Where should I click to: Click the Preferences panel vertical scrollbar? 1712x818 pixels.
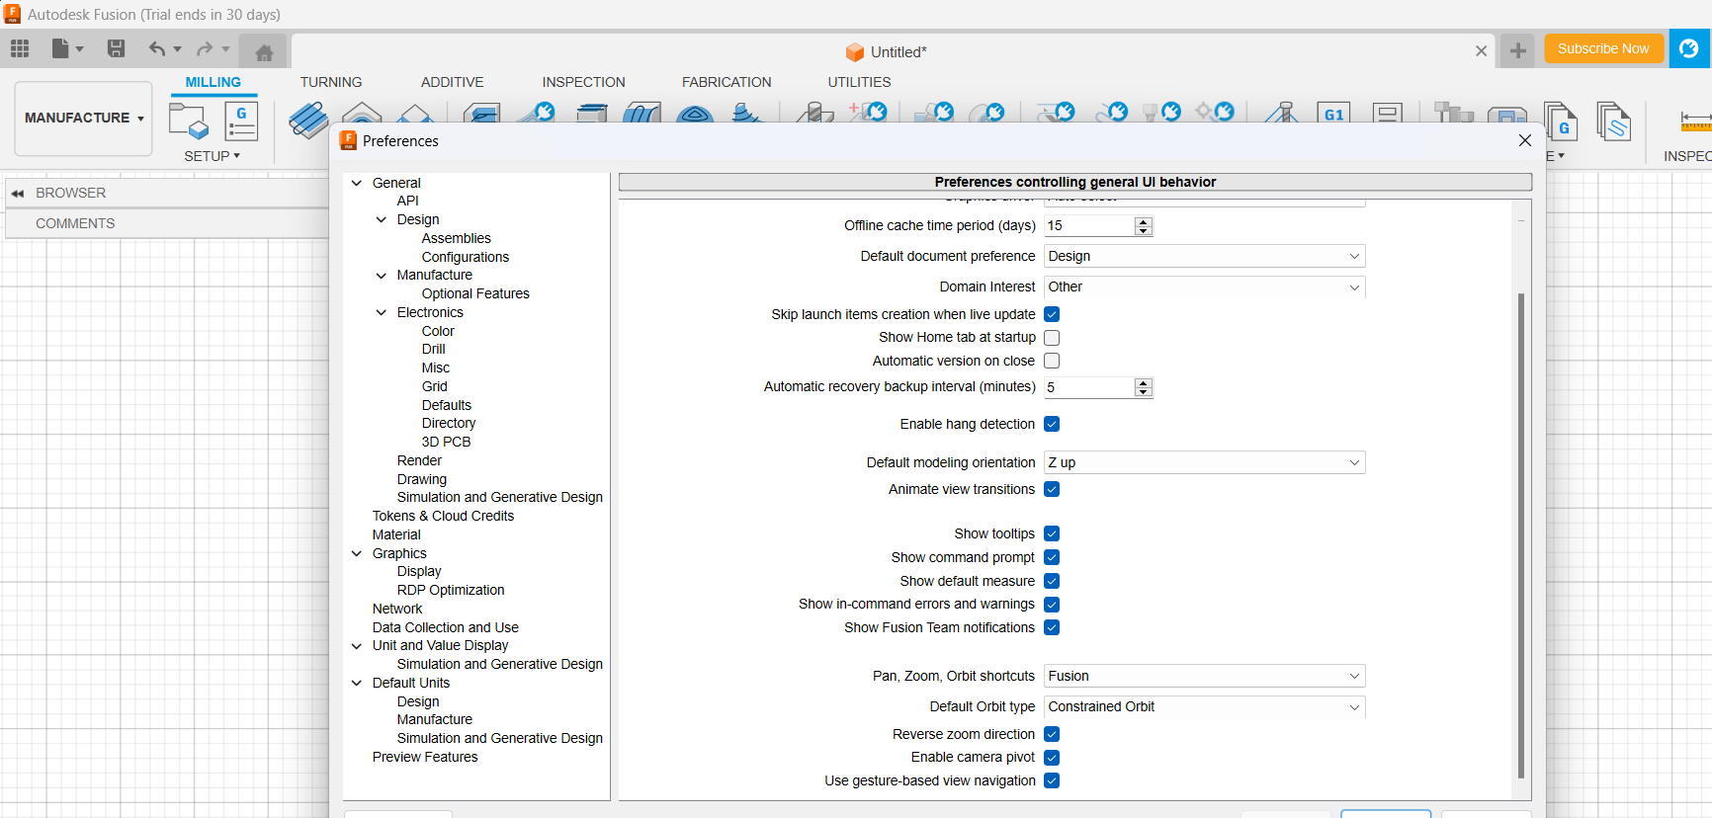(1521, 536)
